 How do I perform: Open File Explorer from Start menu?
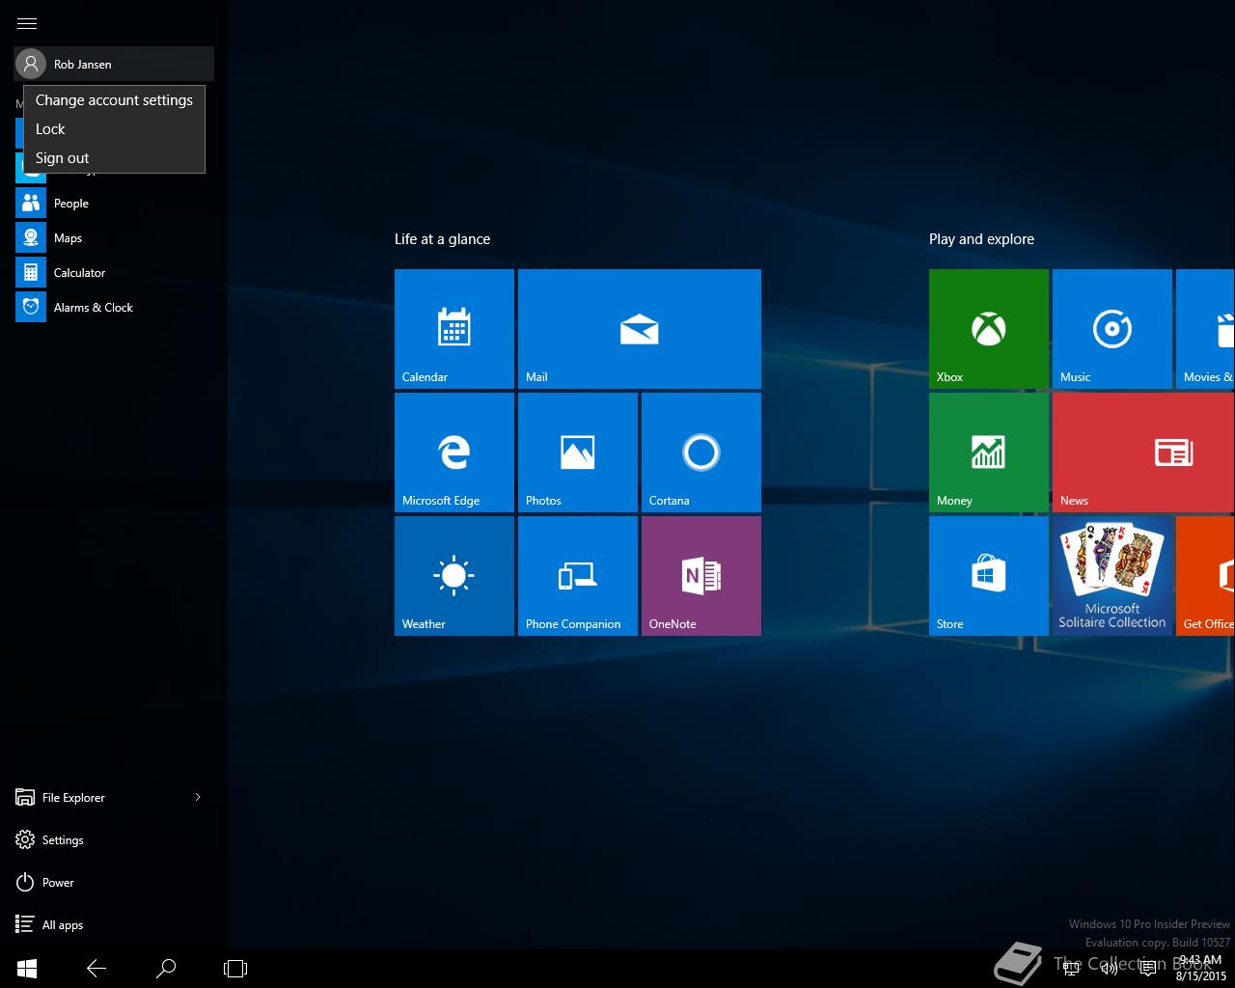click(96, 798)
